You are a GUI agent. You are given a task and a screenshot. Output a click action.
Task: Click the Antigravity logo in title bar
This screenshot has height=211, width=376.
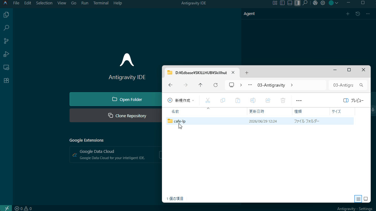tap(5, 3)
